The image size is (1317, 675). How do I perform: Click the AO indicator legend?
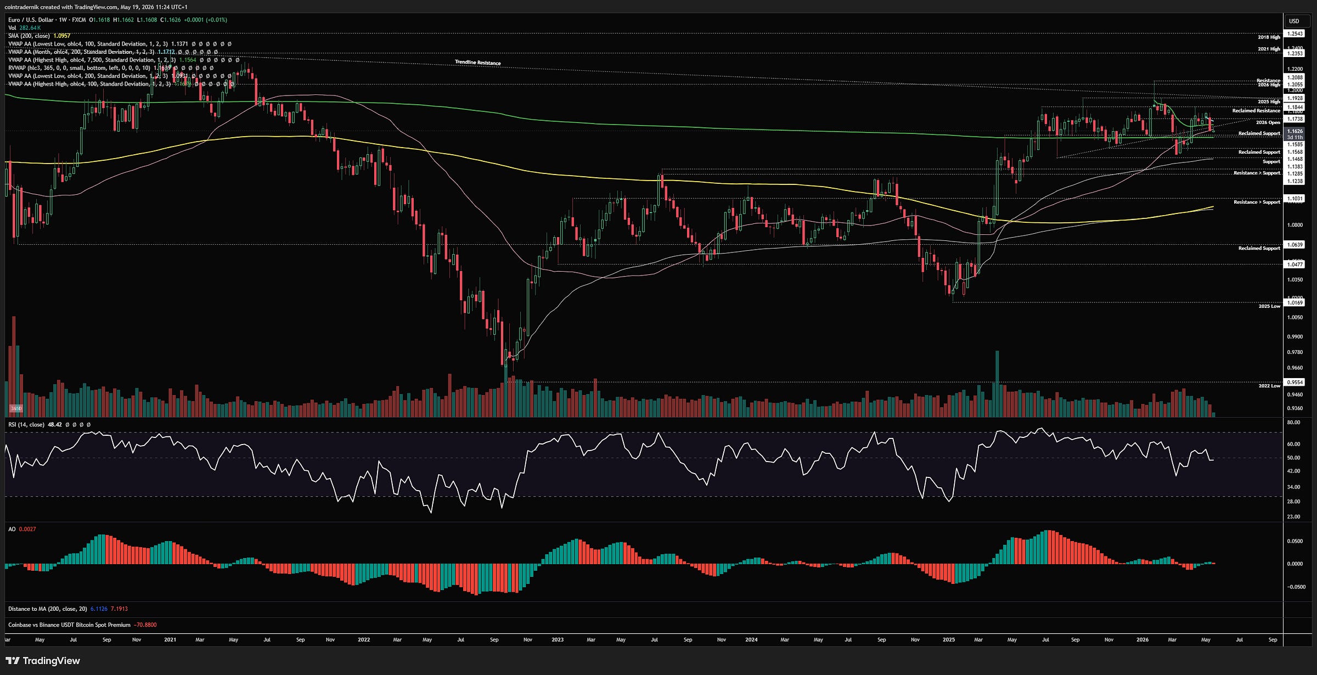tap(22, 529)
